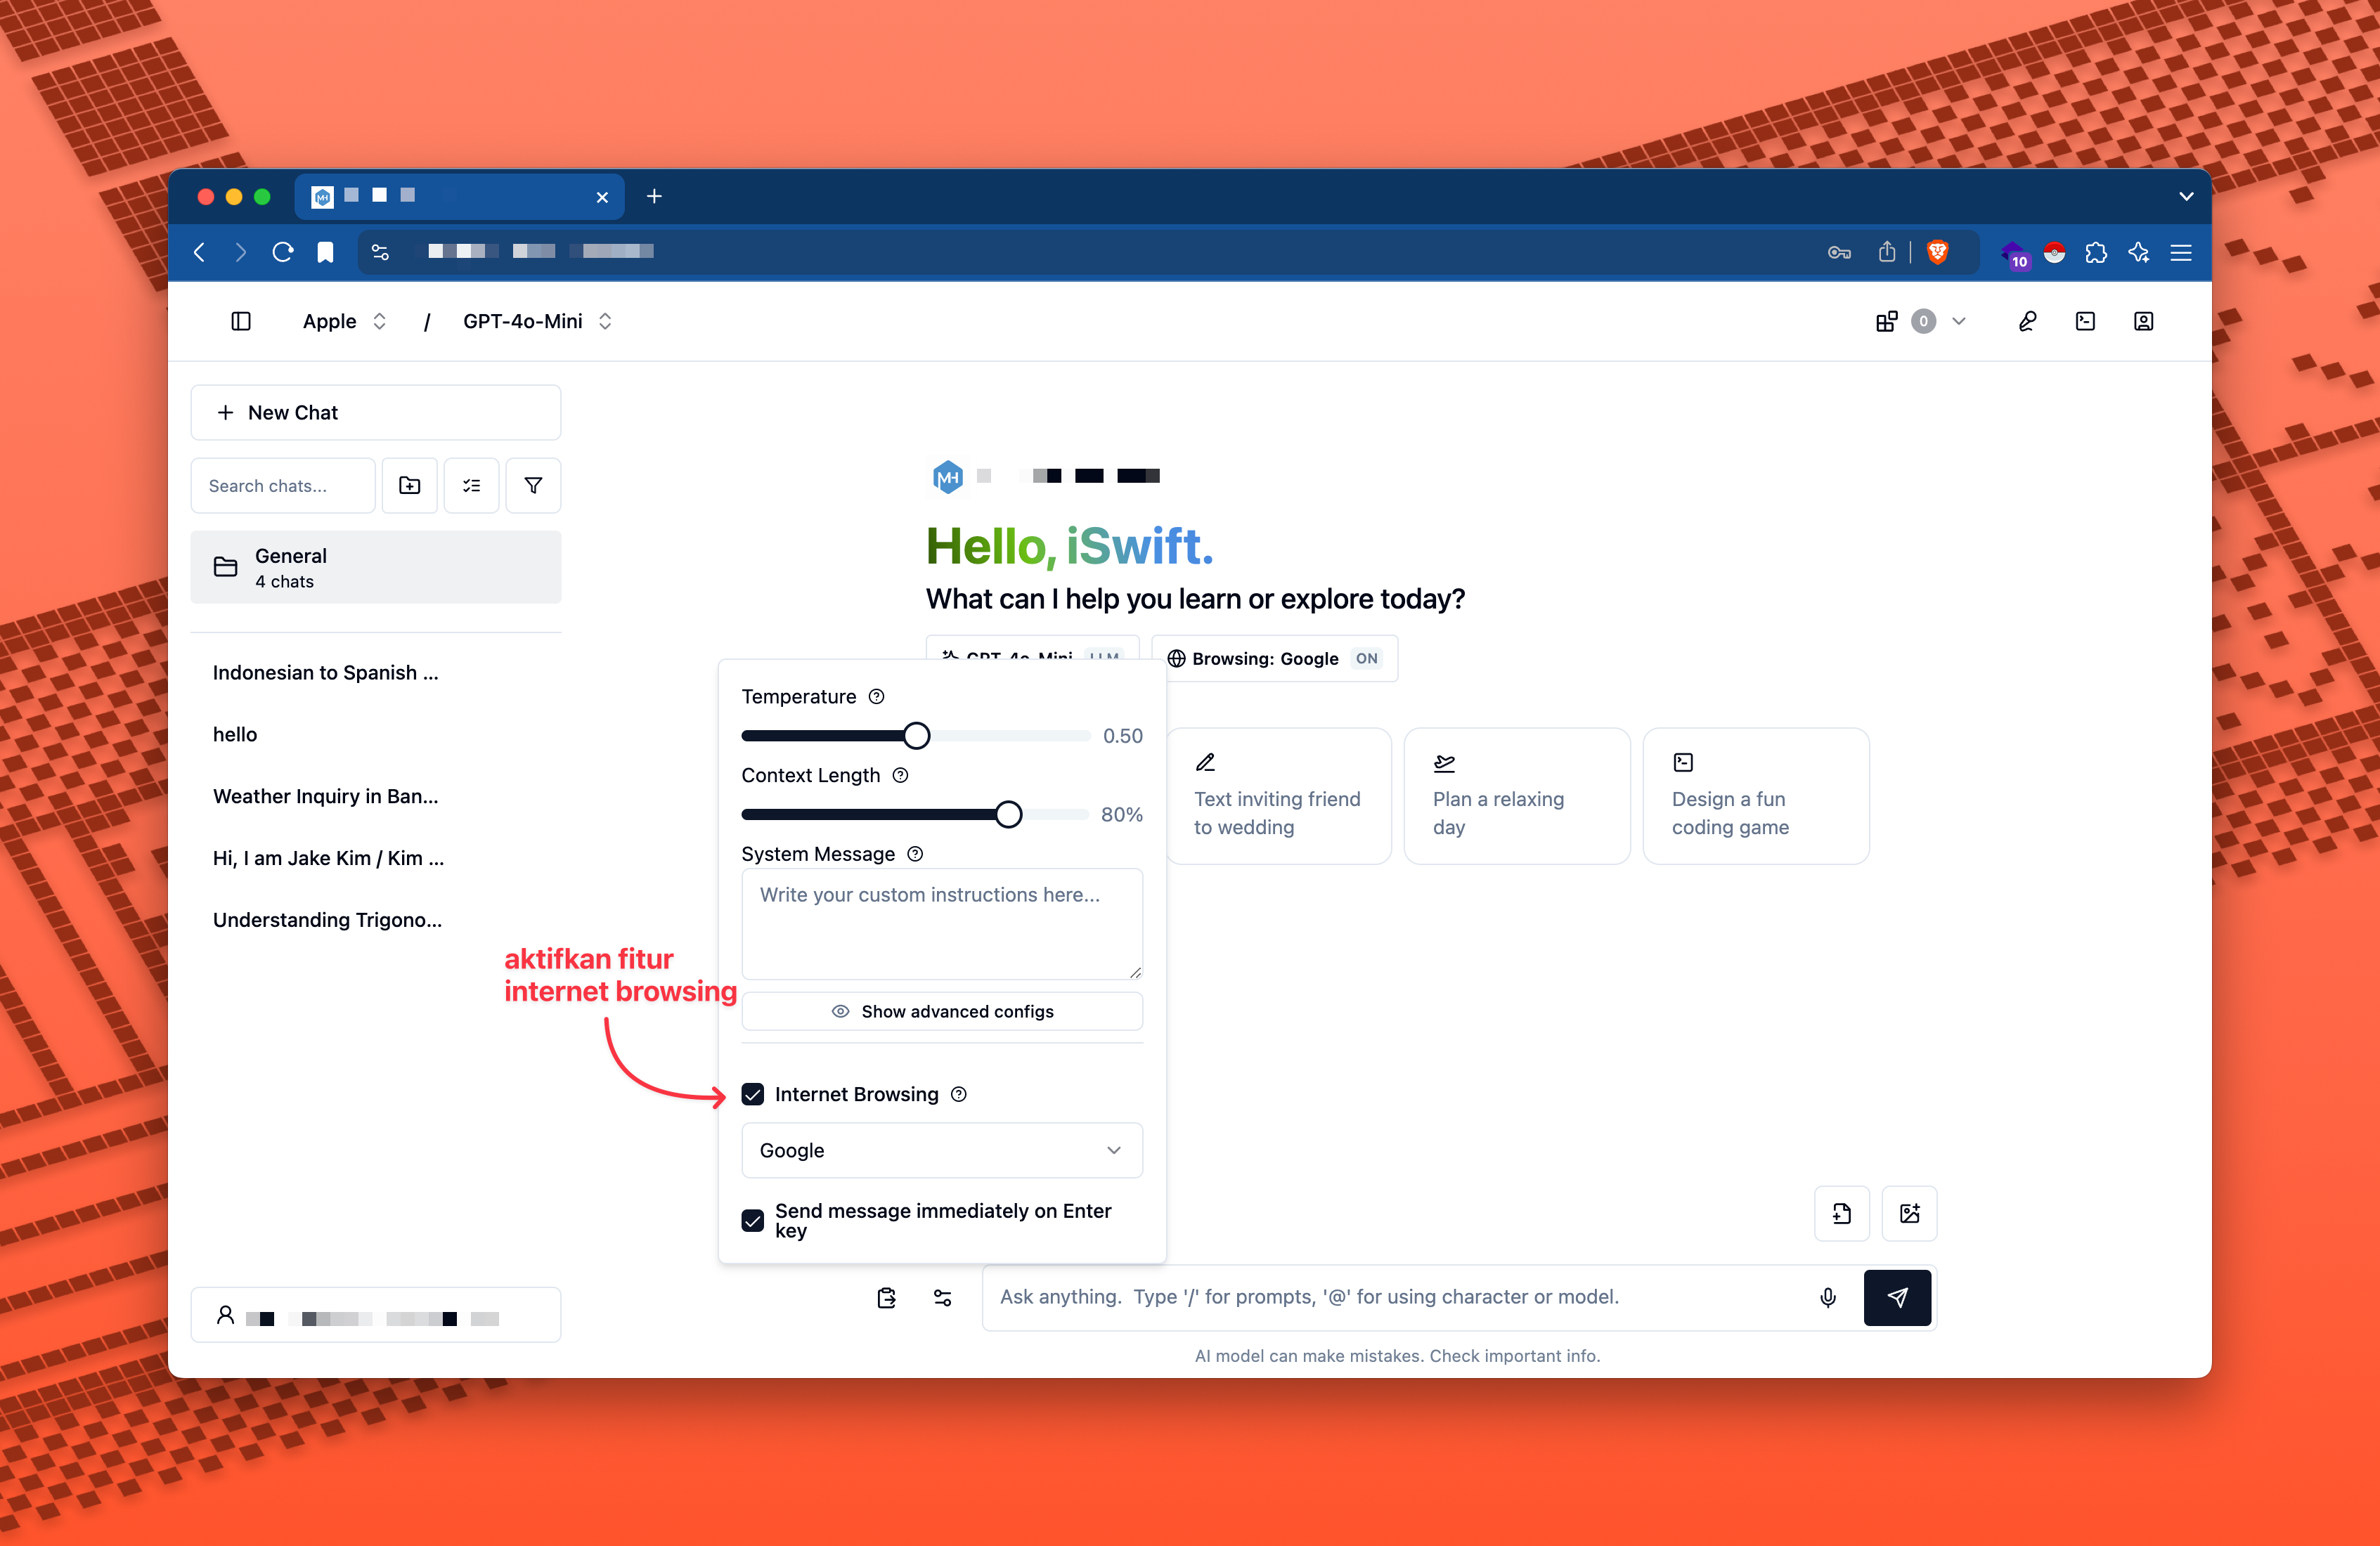Share the current page

coord(1887,252)
